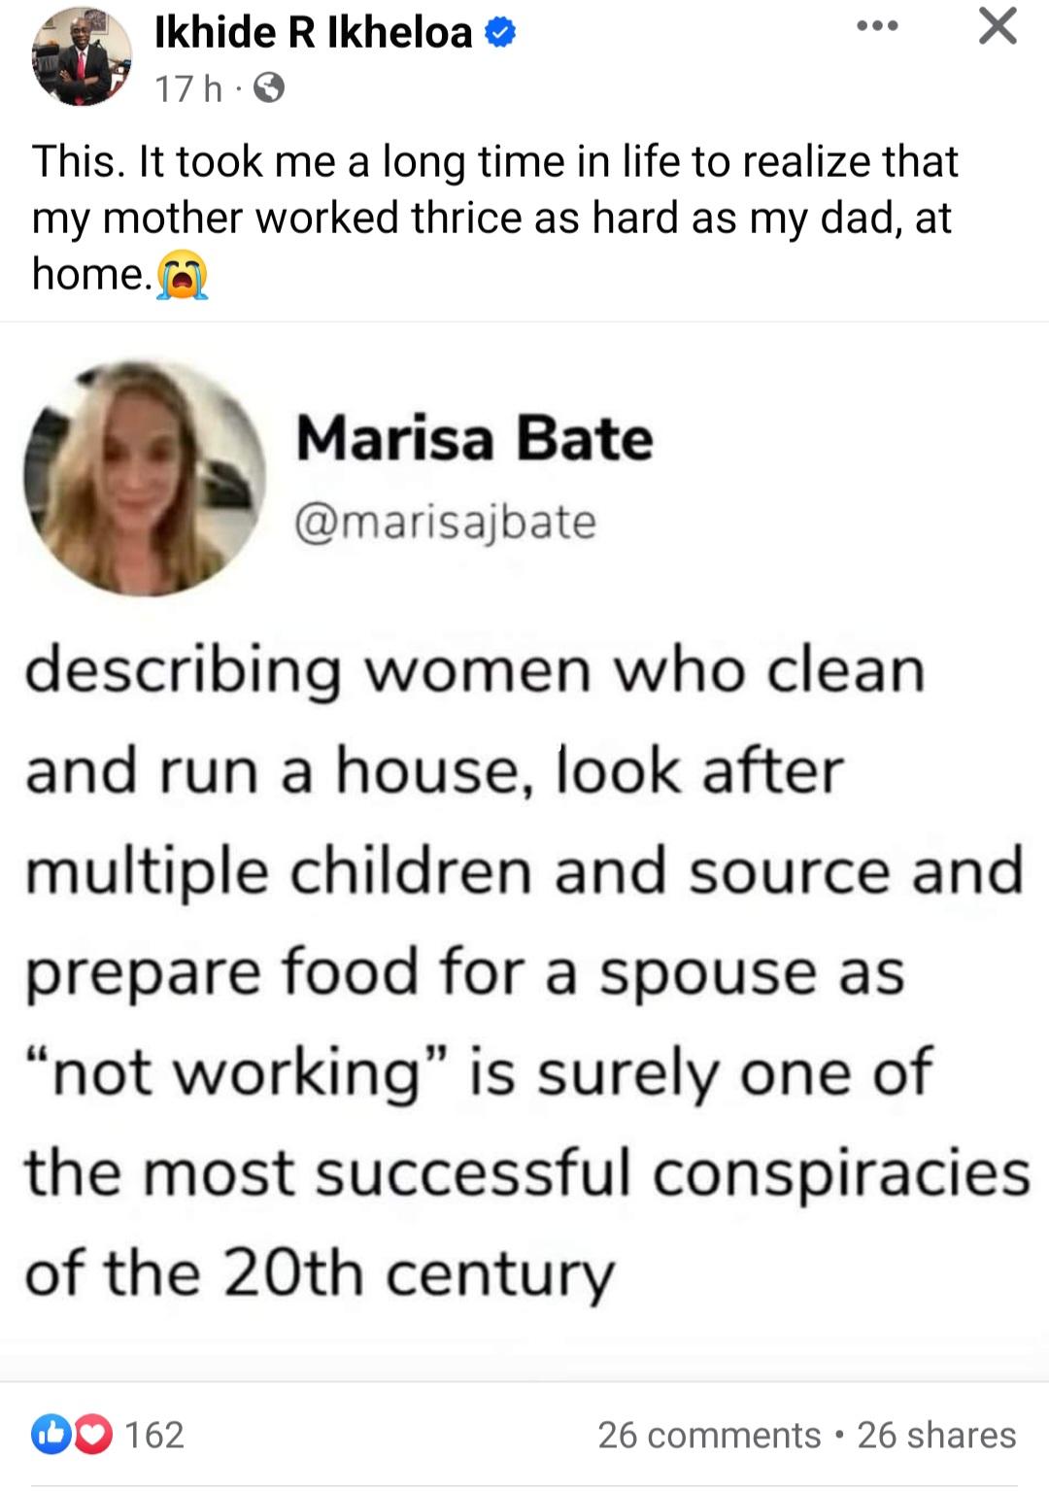The width and height of the screenshot is (1049, 1491).
Task: Open Ikhide R Ikheloa's profile picture
Action: coord(82,58)
